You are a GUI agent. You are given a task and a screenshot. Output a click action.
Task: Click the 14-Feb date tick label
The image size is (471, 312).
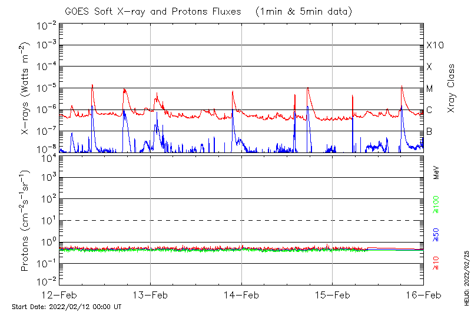pyautogui.click(x=241, y=294)
